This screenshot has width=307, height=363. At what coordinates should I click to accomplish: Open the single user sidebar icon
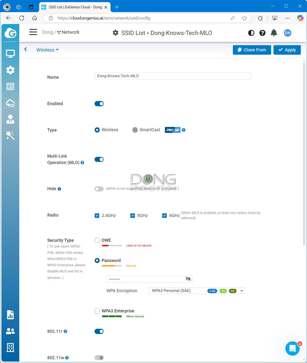point(10,119)
